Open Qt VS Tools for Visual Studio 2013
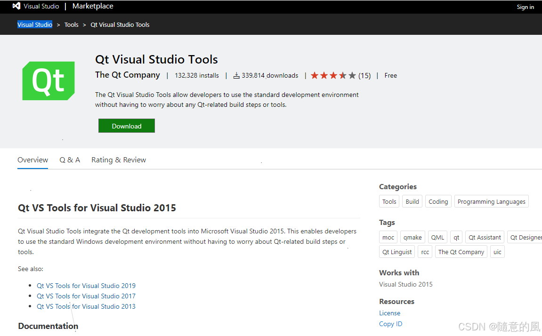Screen dimensions: 542x336 (x=86, y=306)
